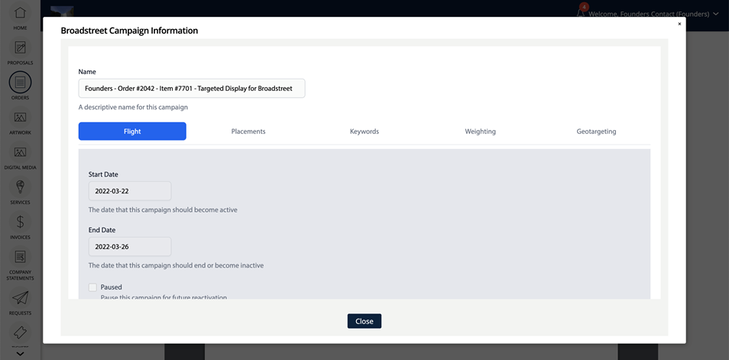Click the 'End Date' label

pyautogui.click(x=102, y=230)
